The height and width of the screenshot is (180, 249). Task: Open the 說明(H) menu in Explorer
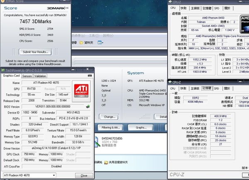108,35
